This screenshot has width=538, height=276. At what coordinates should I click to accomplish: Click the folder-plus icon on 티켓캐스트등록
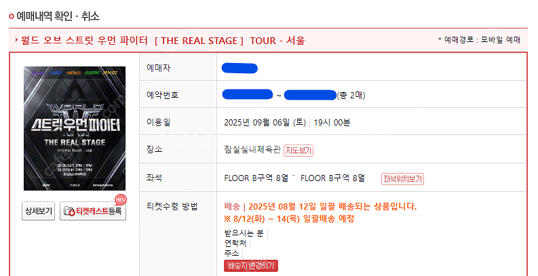click(x=69, y=211)
